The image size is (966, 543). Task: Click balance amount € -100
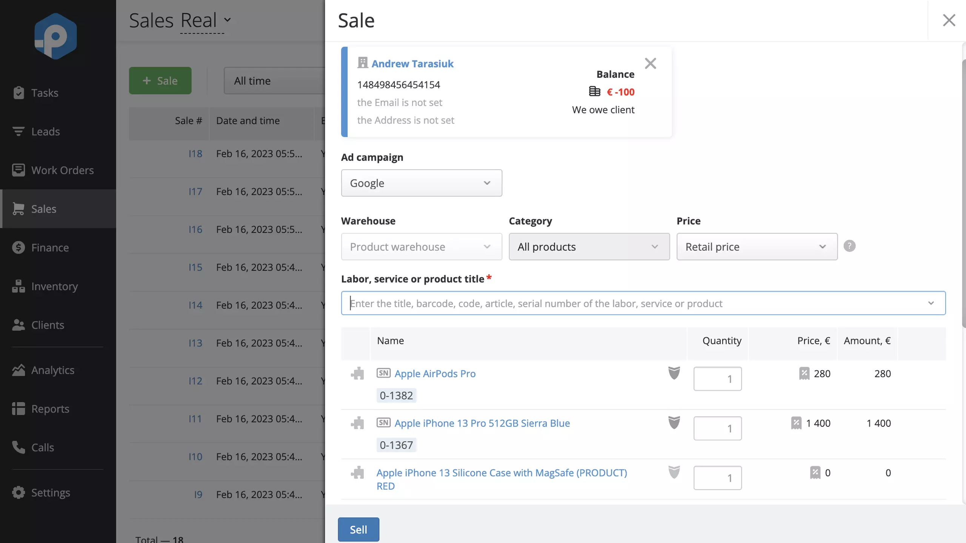621,92
